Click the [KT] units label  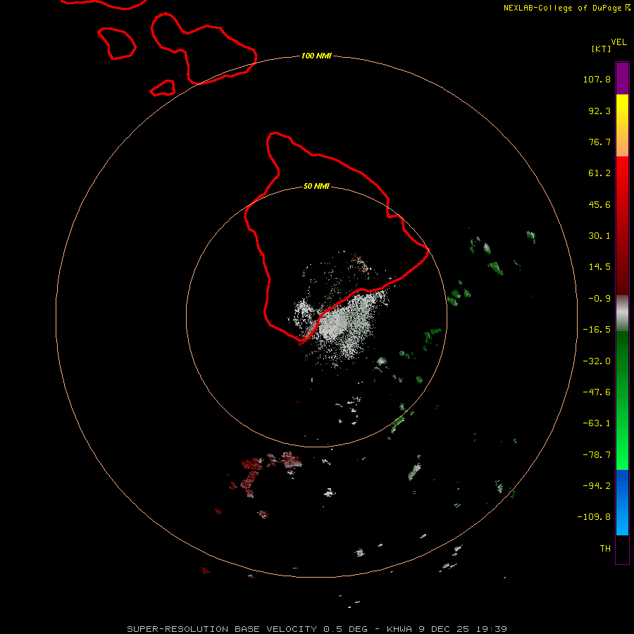click(602, 49)
